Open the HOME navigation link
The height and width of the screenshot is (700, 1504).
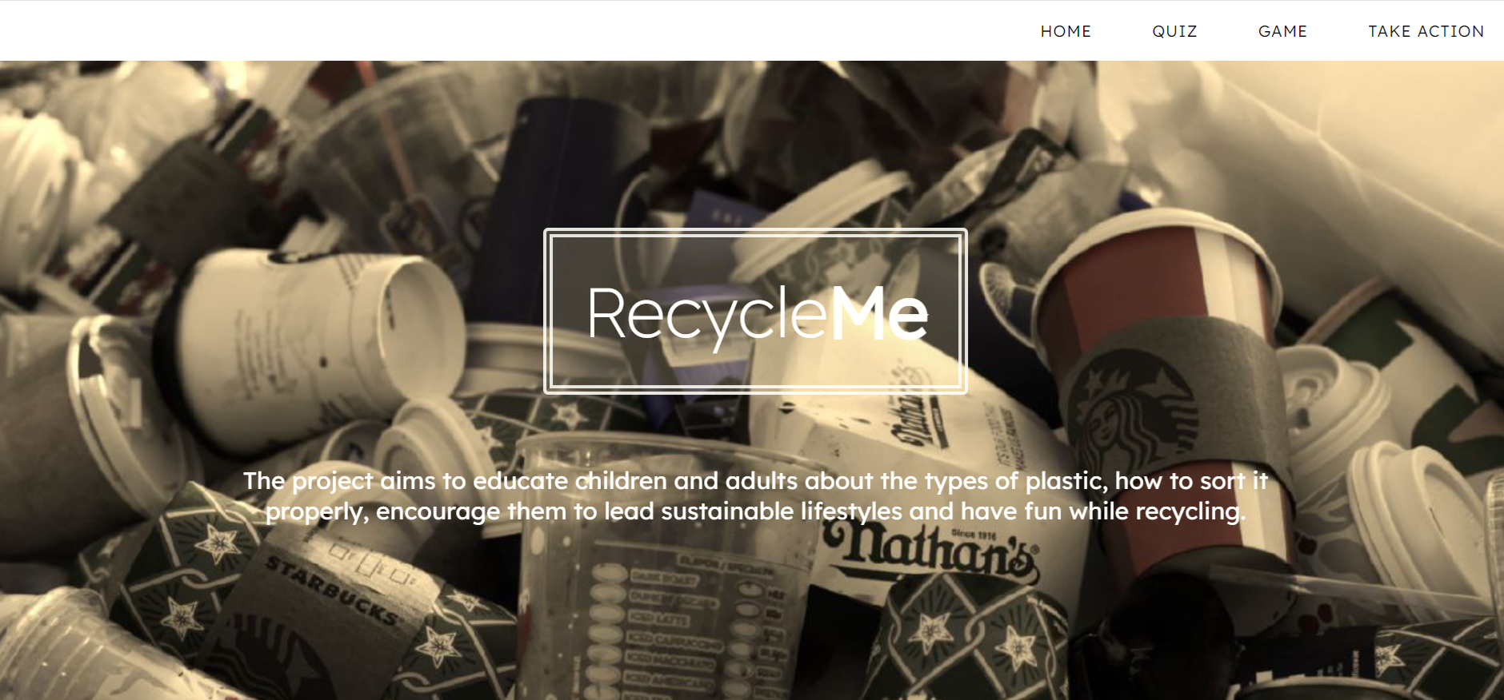[1066, 31]
